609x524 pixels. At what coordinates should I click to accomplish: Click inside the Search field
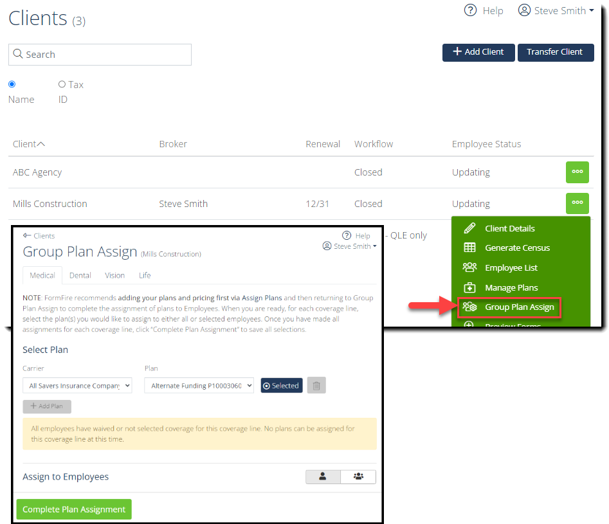100,55
